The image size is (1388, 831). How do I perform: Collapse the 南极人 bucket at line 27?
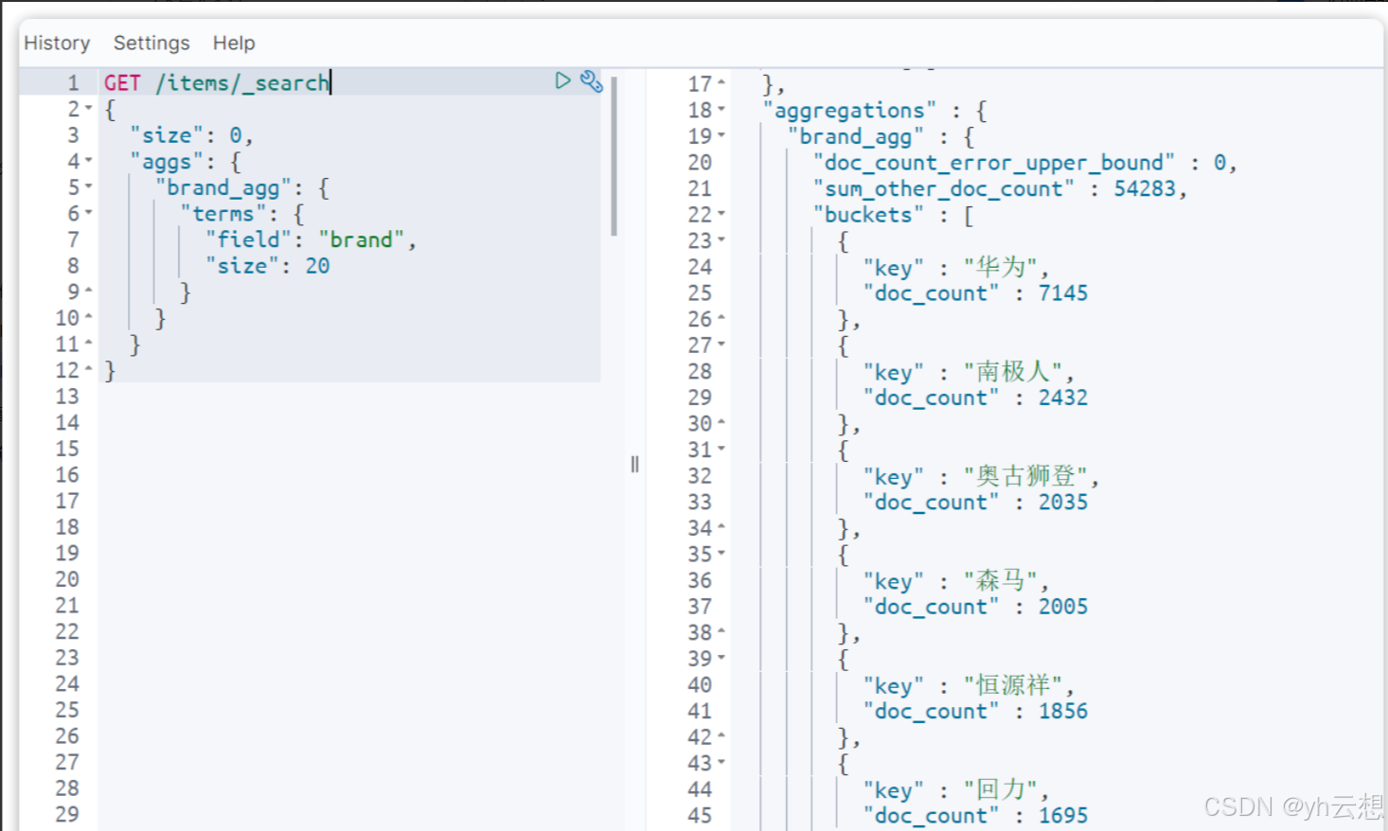click(721, 345)
